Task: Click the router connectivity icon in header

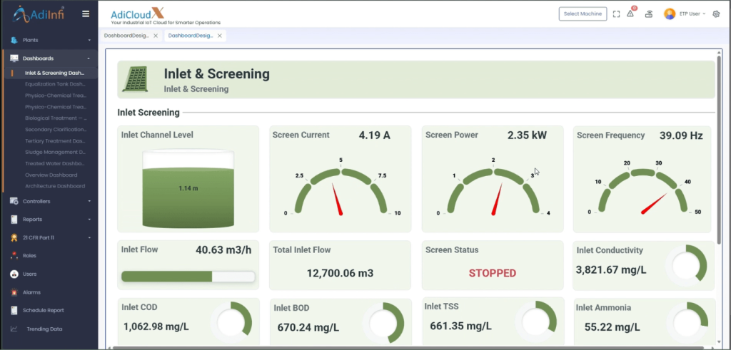Action: coord(648,14)
